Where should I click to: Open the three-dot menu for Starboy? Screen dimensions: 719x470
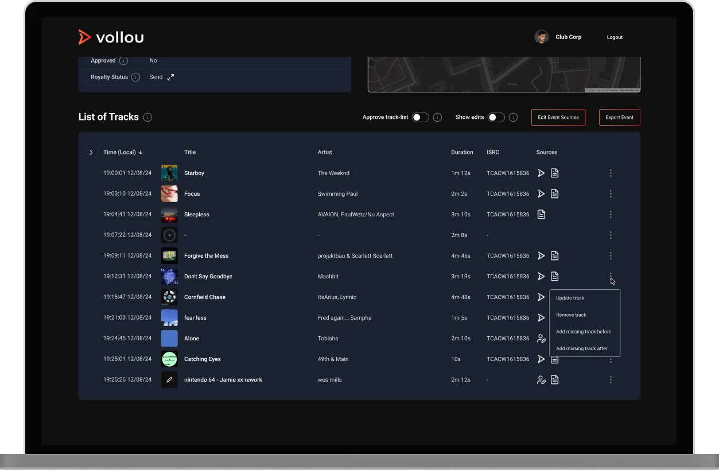611,173
